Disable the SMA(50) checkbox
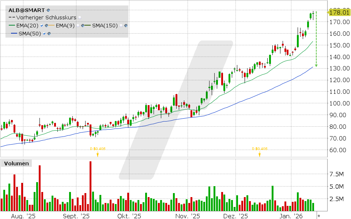The image size is (351, 219). pyautogui.click(x=44, y=33)
